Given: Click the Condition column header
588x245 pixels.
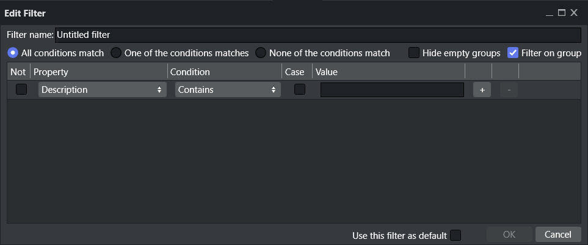Looking at the screenshot, I should pos(224,72).
